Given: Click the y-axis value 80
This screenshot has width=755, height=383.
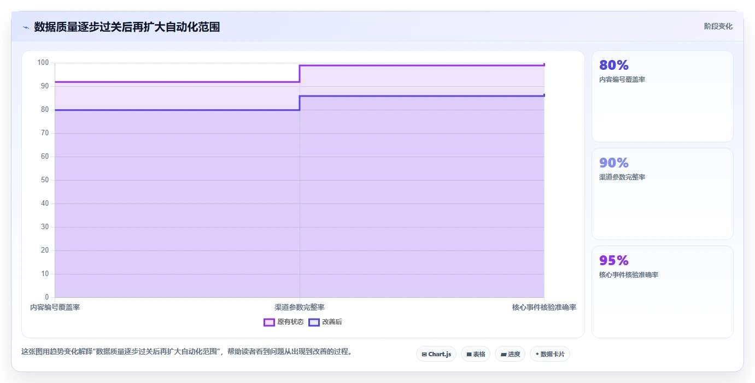Looking at the screenshot, I should [x=45, y=110].
